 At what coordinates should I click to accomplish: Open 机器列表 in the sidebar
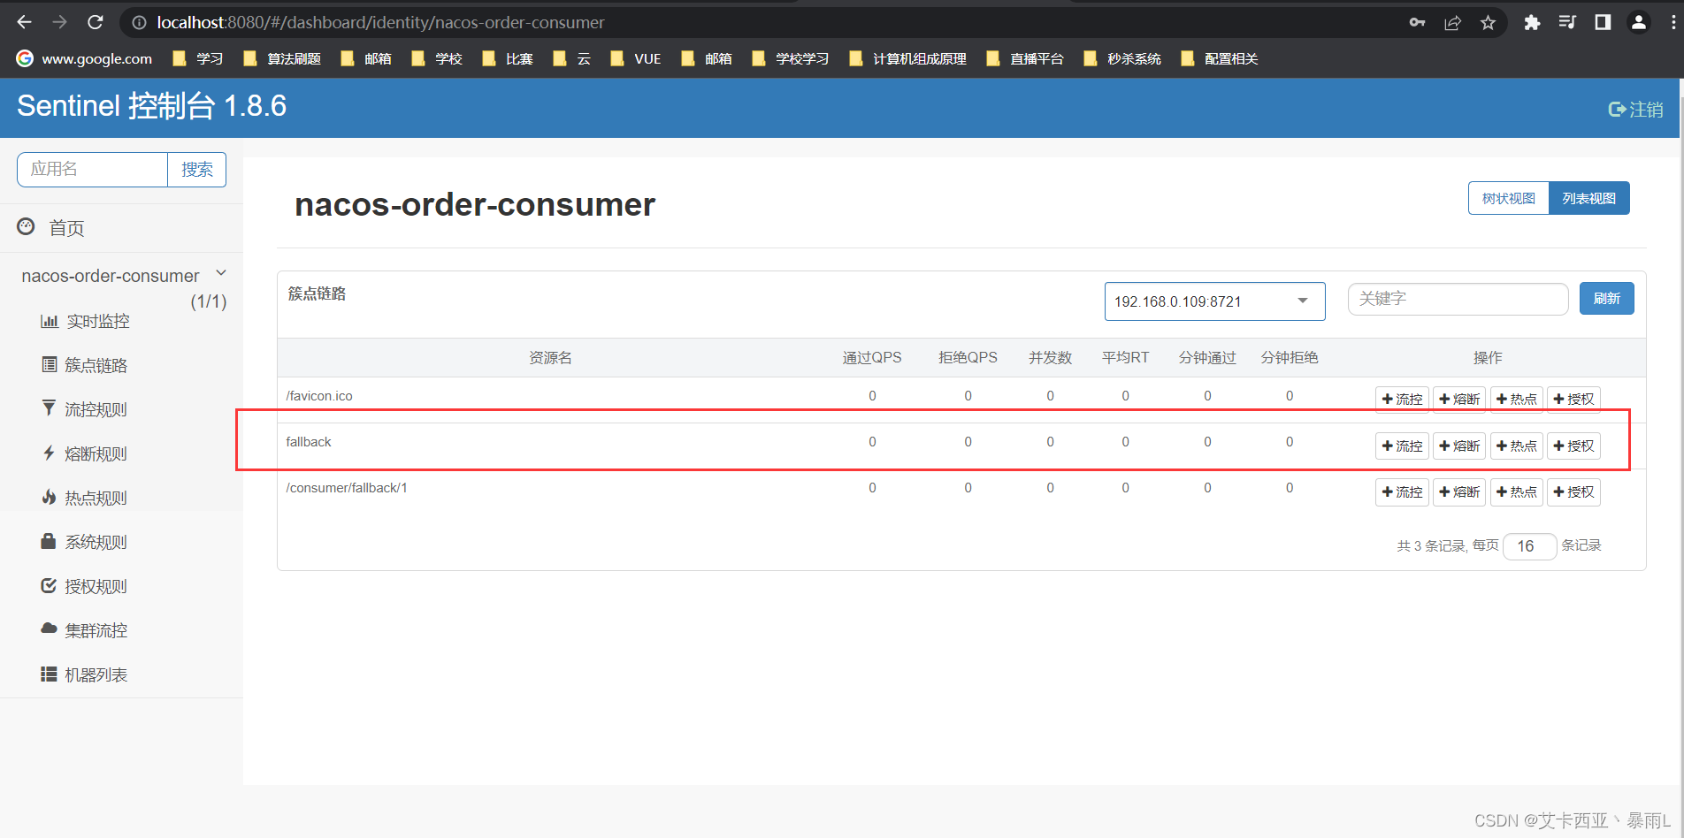tap(85, 674)
